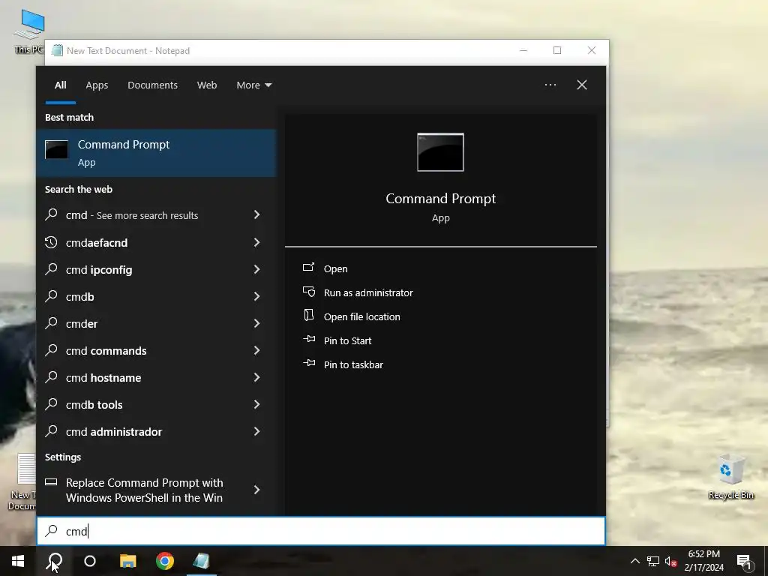
Task: Launch Google Chrome from the taskbar
Action: coord(165,561)
